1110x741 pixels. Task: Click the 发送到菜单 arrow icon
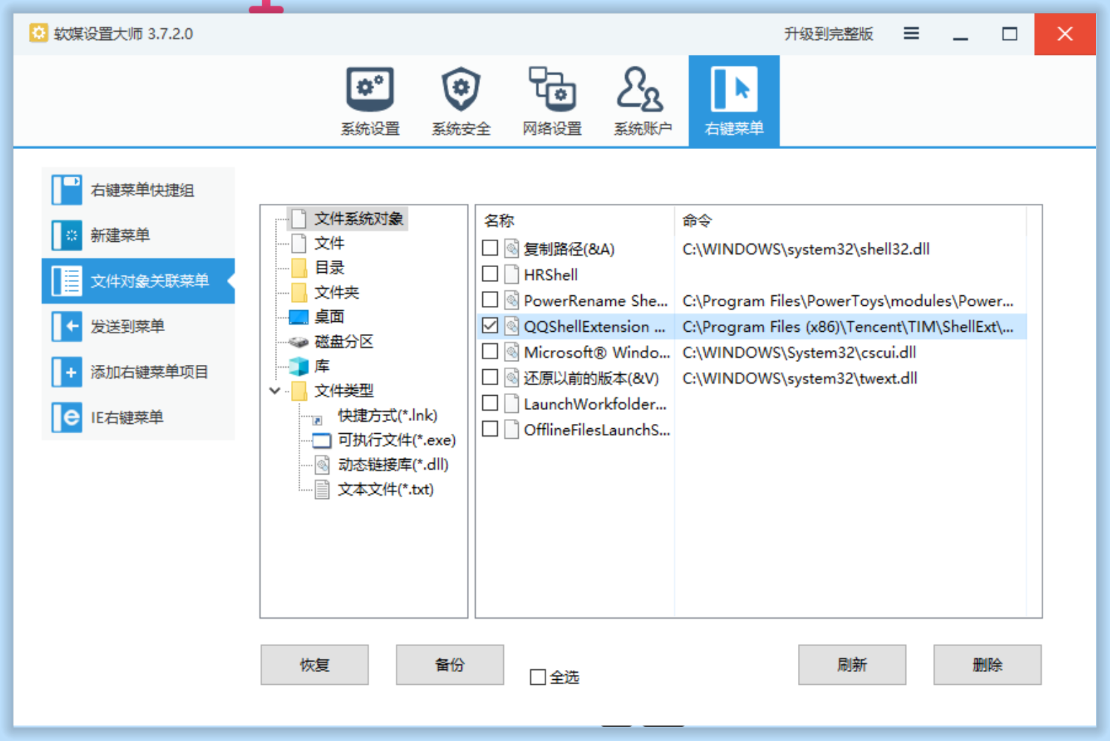(x=67, y=326)
